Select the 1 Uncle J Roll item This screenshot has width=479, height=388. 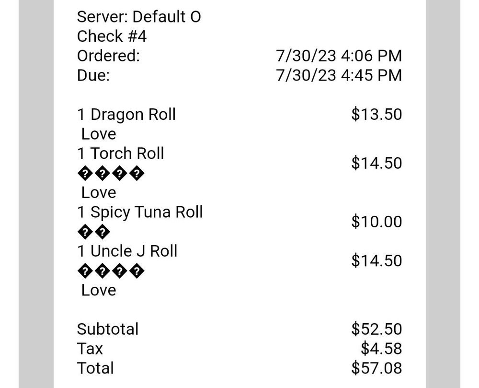(127, 251)
